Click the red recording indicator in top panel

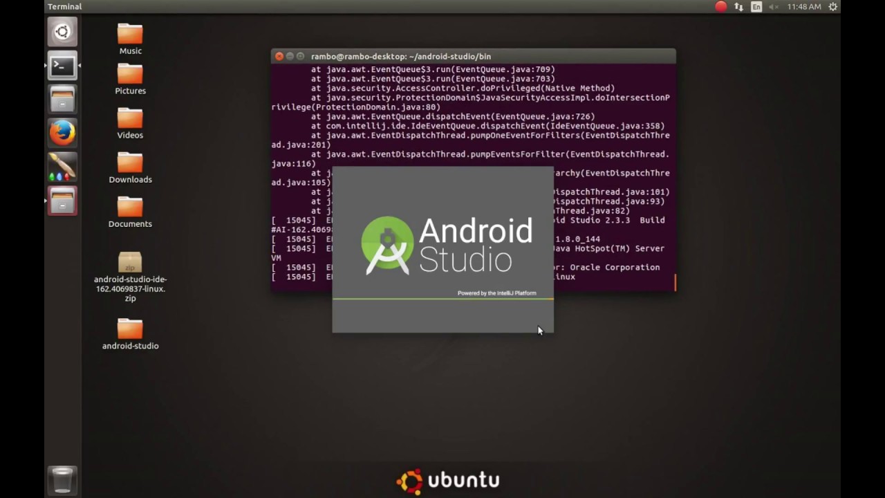(721, 6)
